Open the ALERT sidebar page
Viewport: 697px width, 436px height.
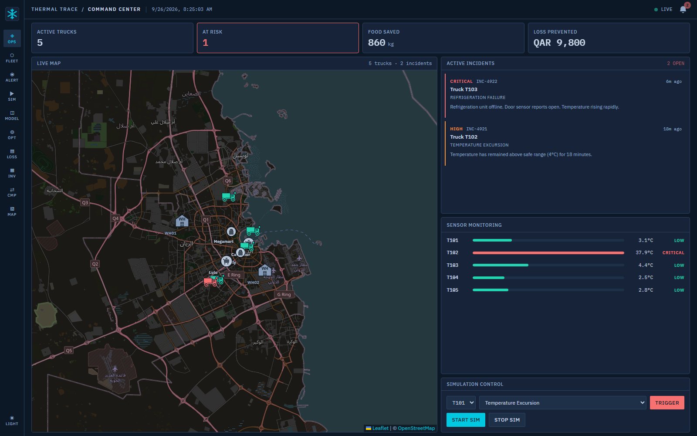12,77
